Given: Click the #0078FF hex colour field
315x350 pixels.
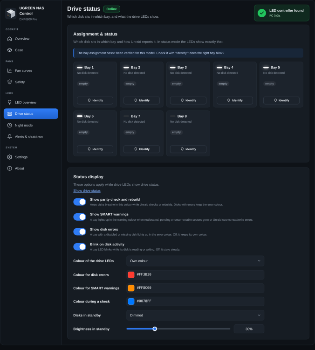Looking at the screenshot, I should pyautogui.click(x=195, y=301).
